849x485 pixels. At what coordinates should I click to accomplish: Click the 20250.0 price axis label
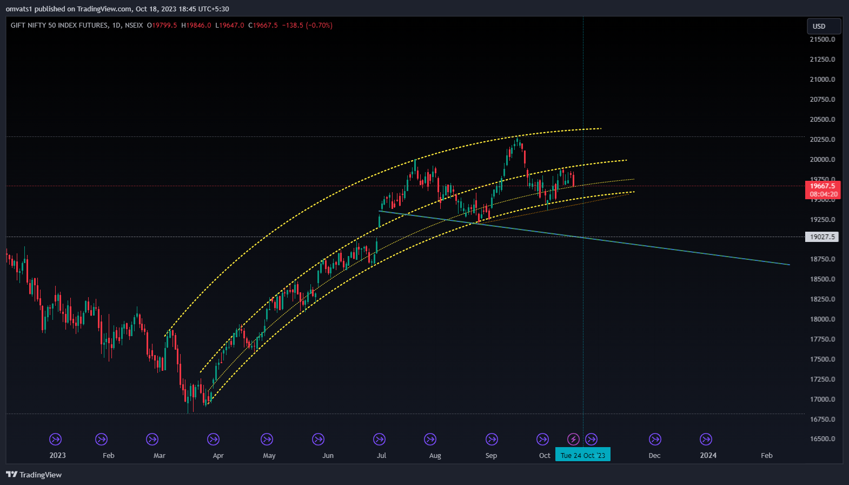tap(822, 140)
